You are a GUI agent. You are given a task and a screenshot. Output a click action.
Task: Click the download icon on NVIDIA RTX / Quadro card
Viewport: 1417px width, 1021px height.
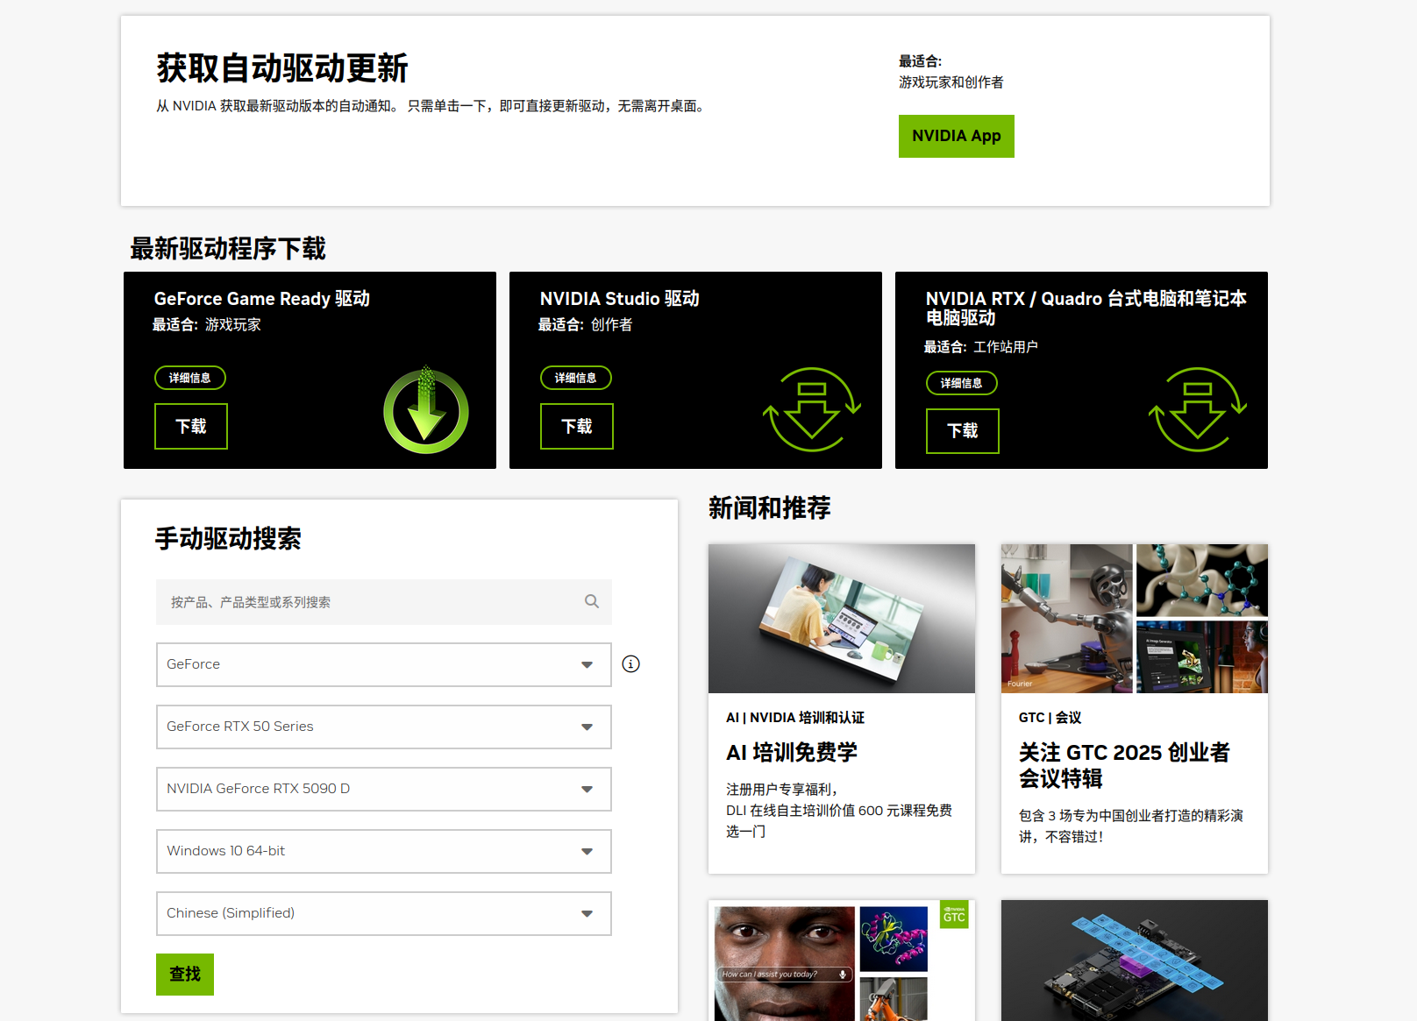1198,409
